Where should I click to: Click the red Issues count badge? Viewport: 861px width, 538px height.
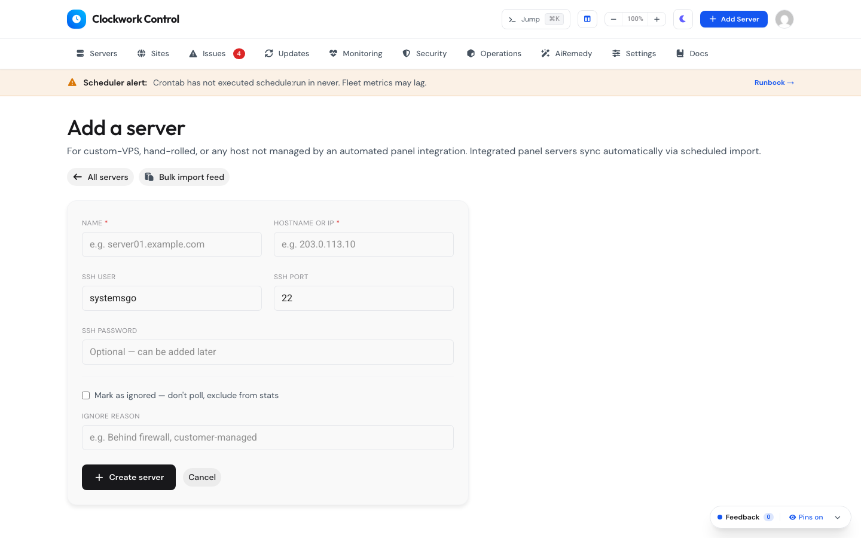coord(239,54)
